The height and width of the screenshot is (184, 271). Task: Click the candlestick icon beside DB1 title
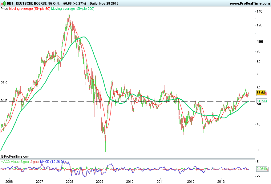(3, 3)
